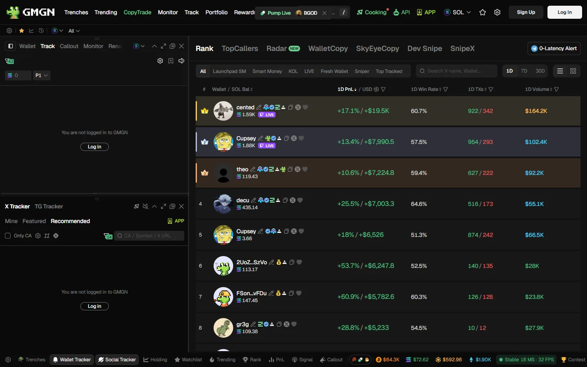Viewport: 587px width, 367px height.
Task: Open chain dropdown in the Track panel header
Action: pyautogui.click(x=139, y=46)
